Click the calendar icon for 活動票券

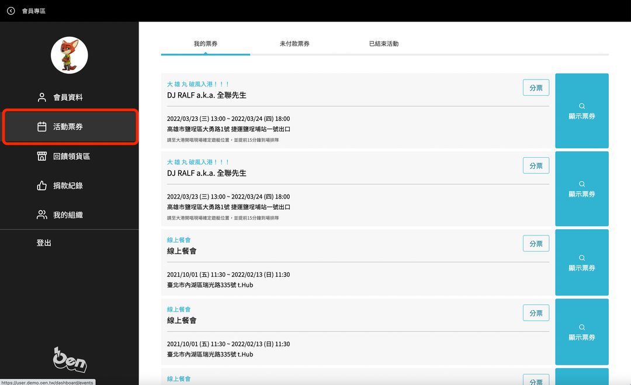click(41, 127)
